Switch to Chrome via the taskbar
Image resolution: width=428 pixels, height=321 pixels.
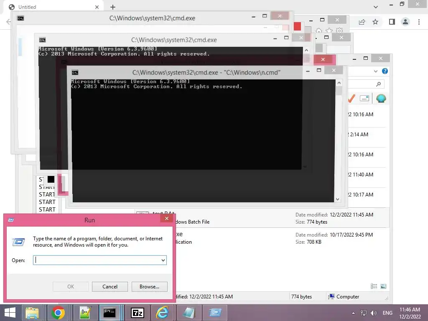point(58,313)
